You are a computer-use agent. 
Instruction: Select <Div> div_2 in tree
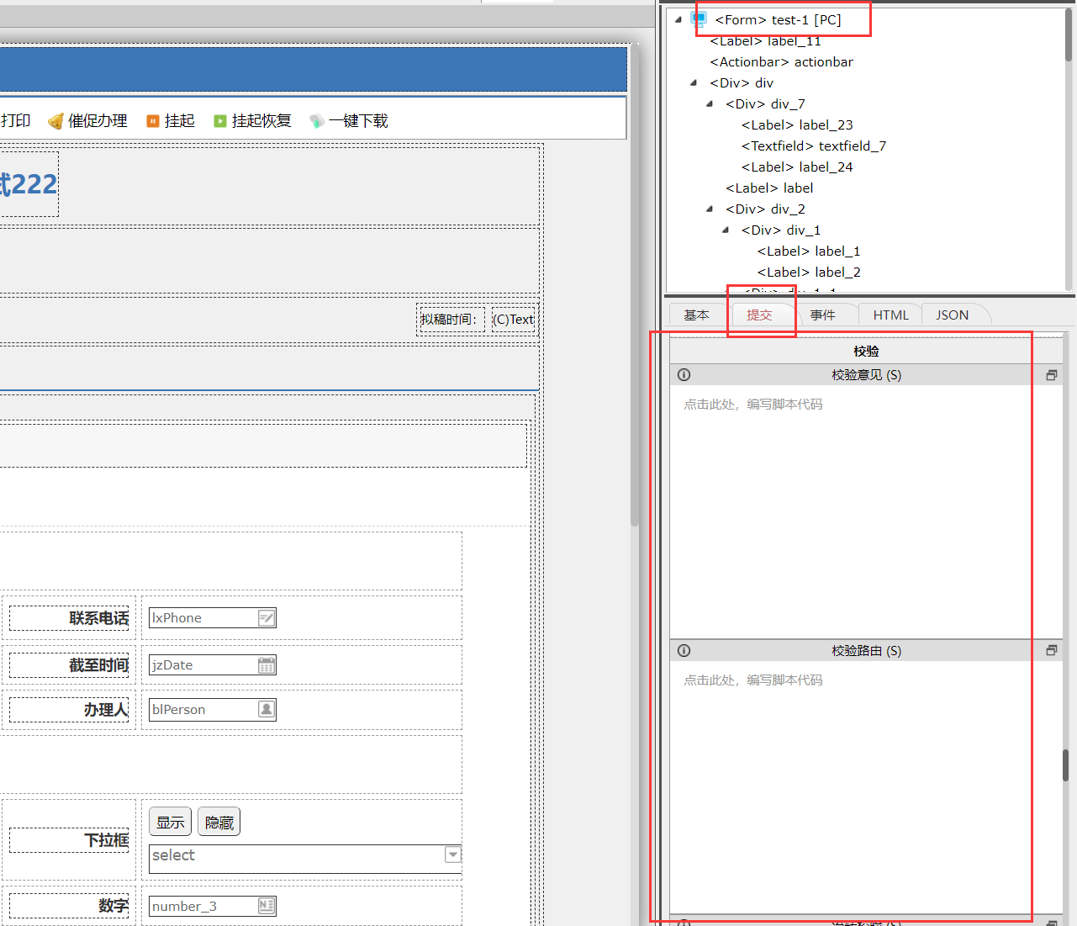click(x=765, y=209)
